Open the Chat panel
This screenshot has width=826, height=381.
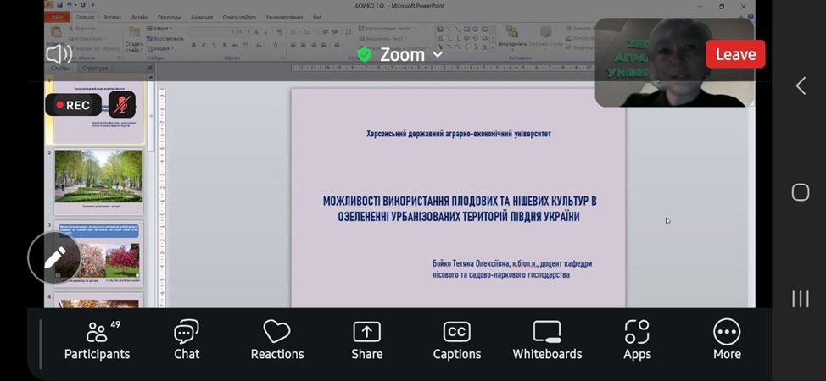[187, 340]
